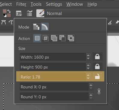Select the Intersect selection action
Viewport: 119px width, 110px height.
pyautogui.click(x=46, y=38)
